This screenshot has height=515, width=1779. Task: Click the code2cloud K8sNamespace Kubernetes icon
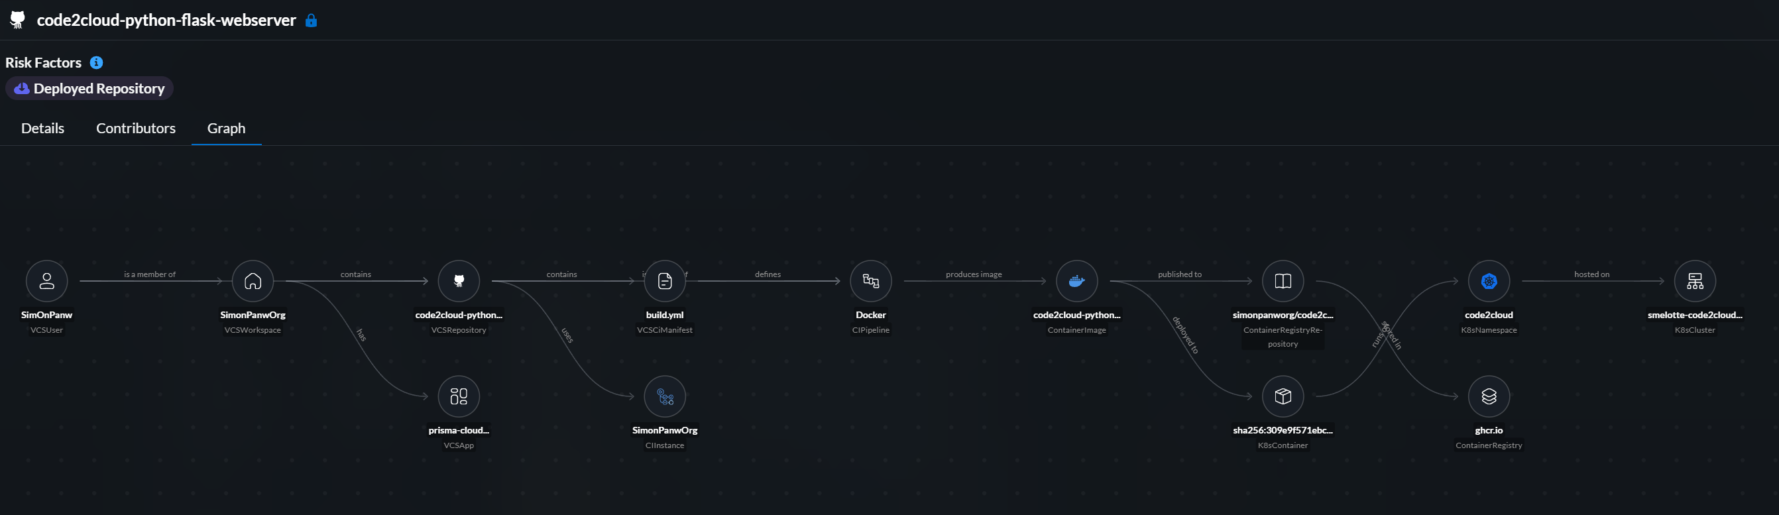pyautogui.click(x=1489, y=281)
